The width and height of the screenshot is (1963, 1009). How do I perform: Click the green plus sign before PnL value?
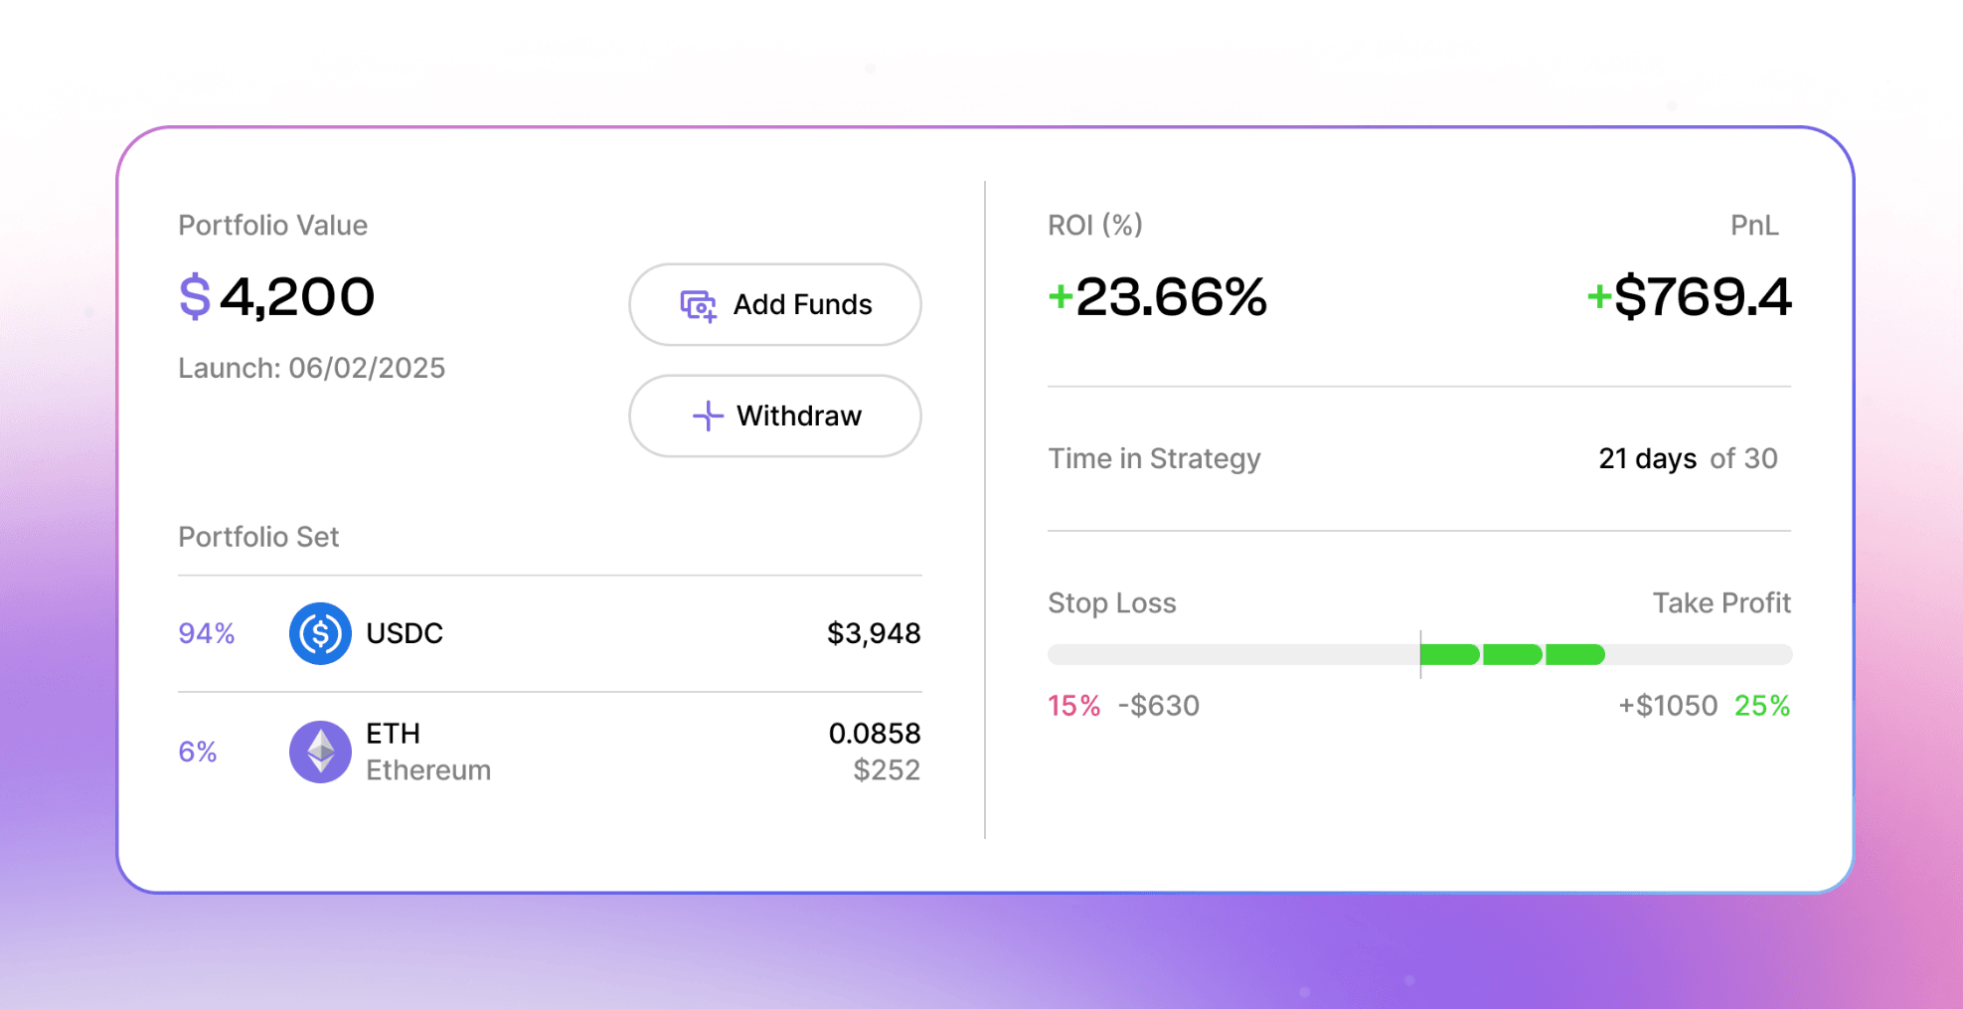pos(1598,295)
